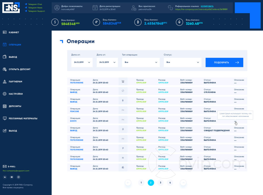Click the FNS logo
Viewport: 263px width, 195px height.
[11, 8]
